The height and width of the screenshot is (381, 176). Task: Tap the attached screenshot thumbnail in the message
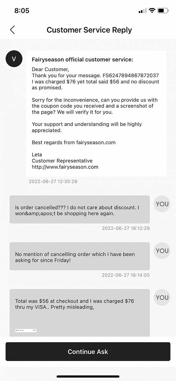tap(26, 331)
